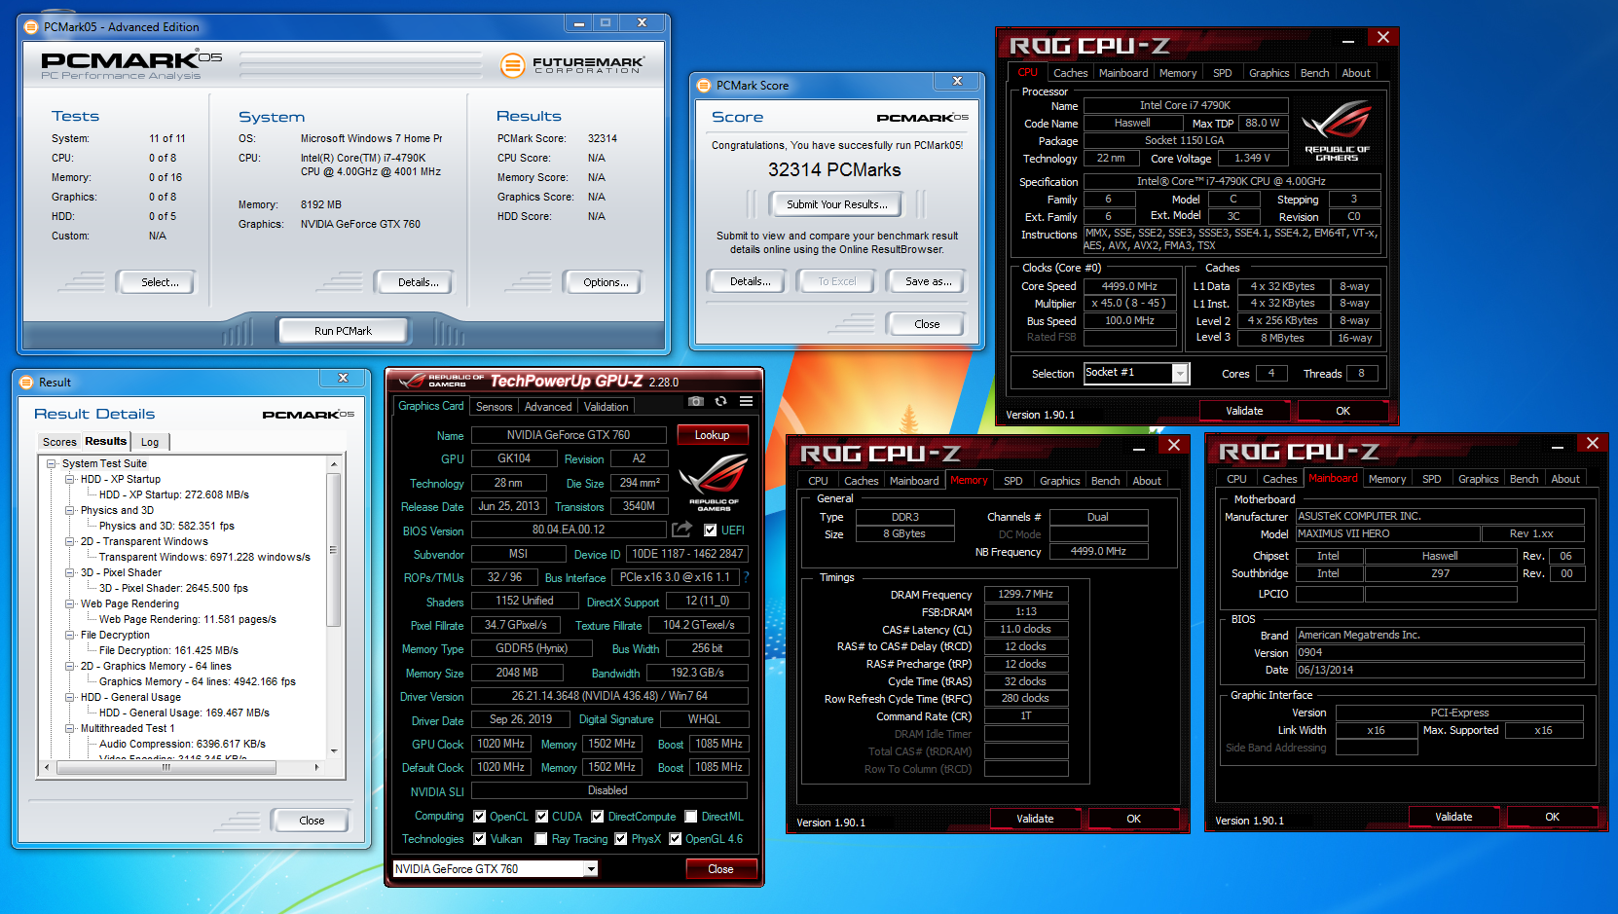Toggle the OpenCL checkbox
Image resolution: width=1618 pixels, height=914 pixels.
[x=479, y=817]
